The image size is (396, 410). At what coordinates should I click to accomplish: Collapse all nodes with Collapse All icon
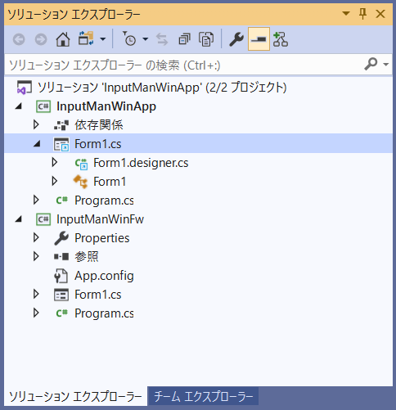(x=184, y=39)
